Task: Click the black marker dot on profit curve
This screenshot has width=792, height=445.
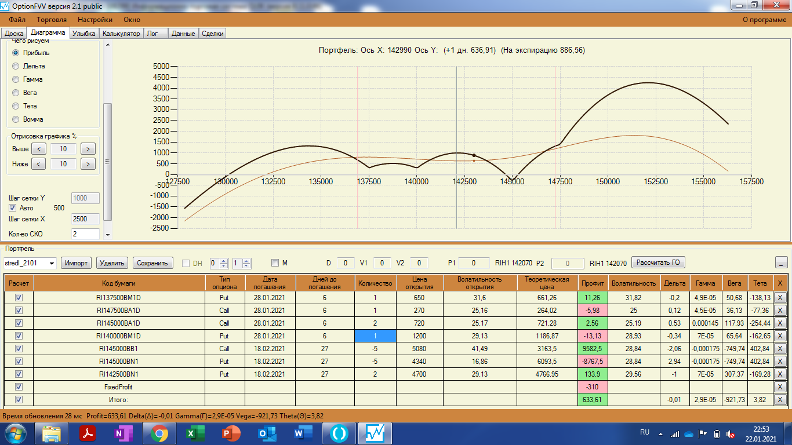Action: click(x=474, y=155)
